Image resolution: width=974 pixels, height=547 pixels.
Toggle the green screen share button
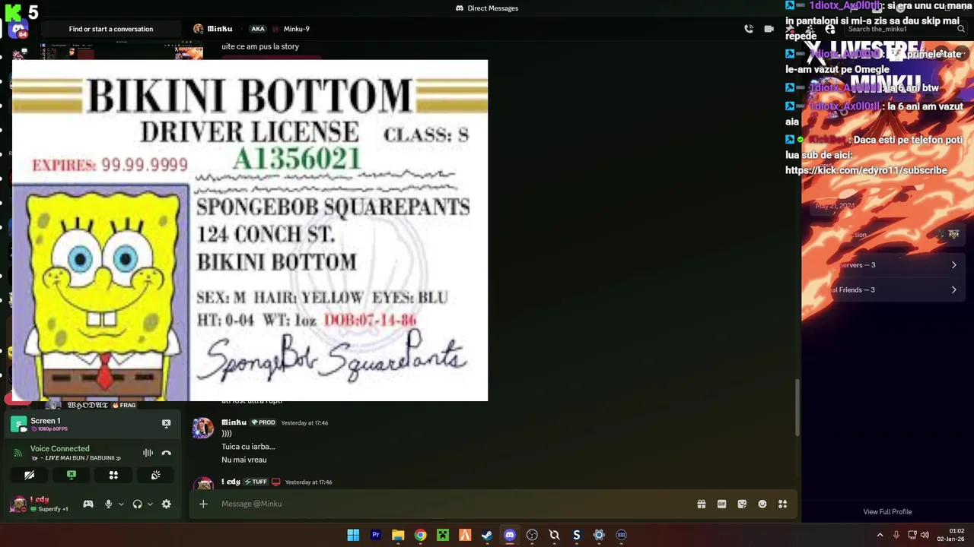pos(72,475)
